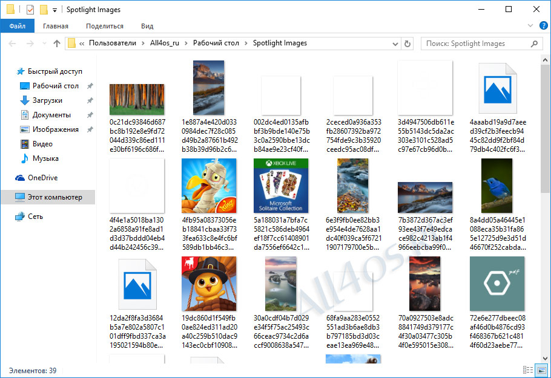
Task: Click the Рабочий стол breadcrumb in address bar
Action: coord(216,43)
